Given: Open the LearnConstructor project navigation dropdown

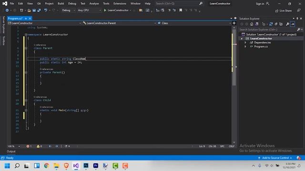Looking at the screenshot, I should click(x=44, y=23).
